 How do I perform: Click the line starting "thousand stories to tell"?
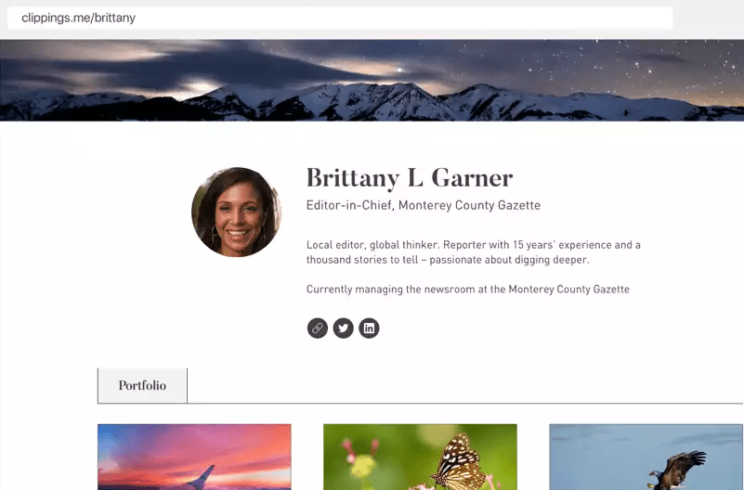[448, 260]
